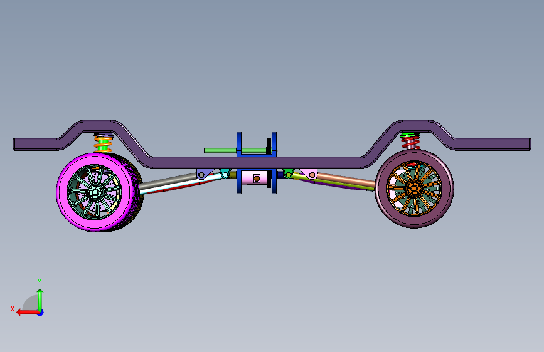Click the blue Z axis ball of the triad
The width and height of the screenshot is (544, 352).
(x=41, y=313)
